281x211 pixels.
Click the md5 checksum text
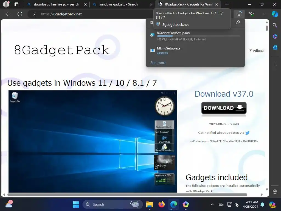click(x=224, y=141)
